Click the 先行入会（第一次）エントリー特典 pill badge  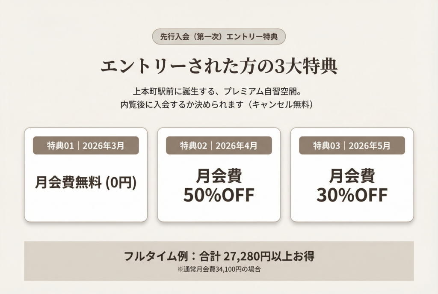[219, 37]
